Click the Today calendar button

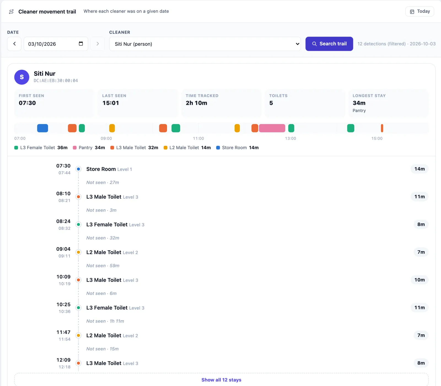point(420,11)
